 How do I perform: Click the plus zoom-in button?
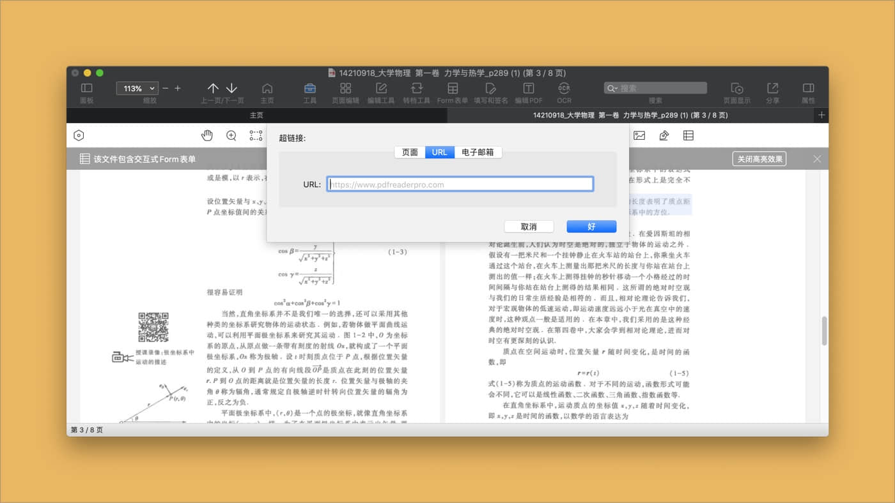click(x=178, y=88)
